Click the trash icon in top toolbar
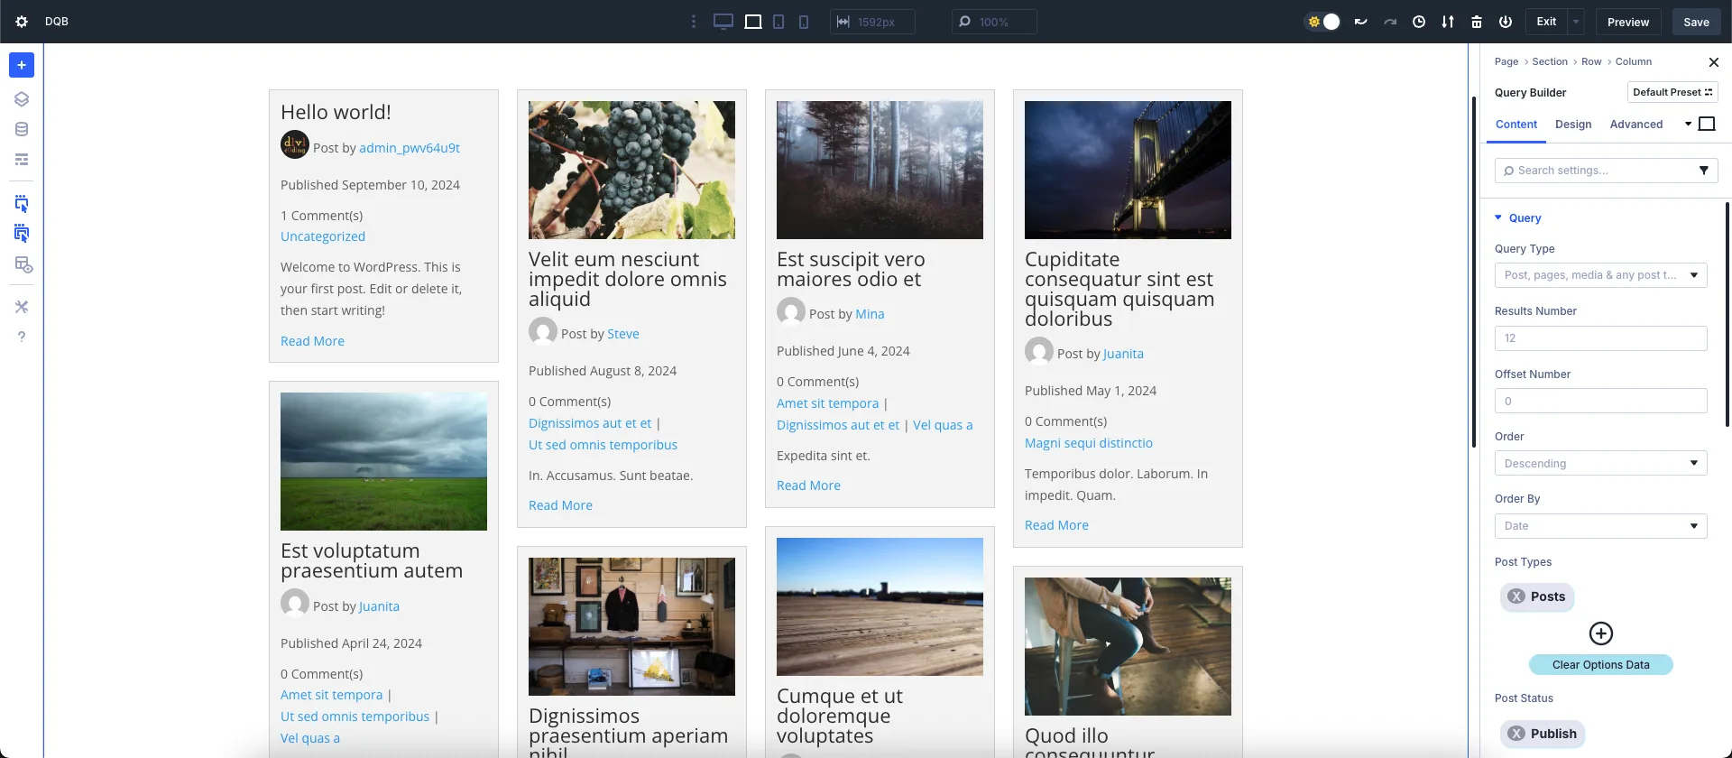This screenshot has height=758, width=1732. coord(1477,22)
